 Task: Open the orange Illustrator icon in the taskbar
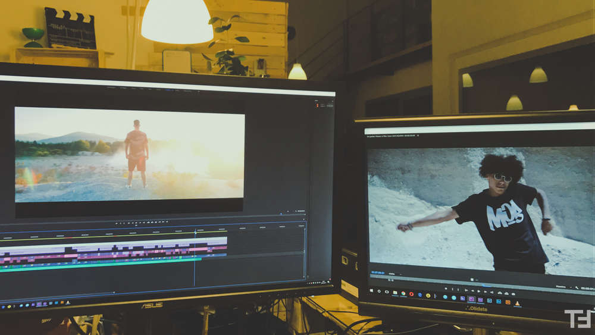tap(508, 302)
